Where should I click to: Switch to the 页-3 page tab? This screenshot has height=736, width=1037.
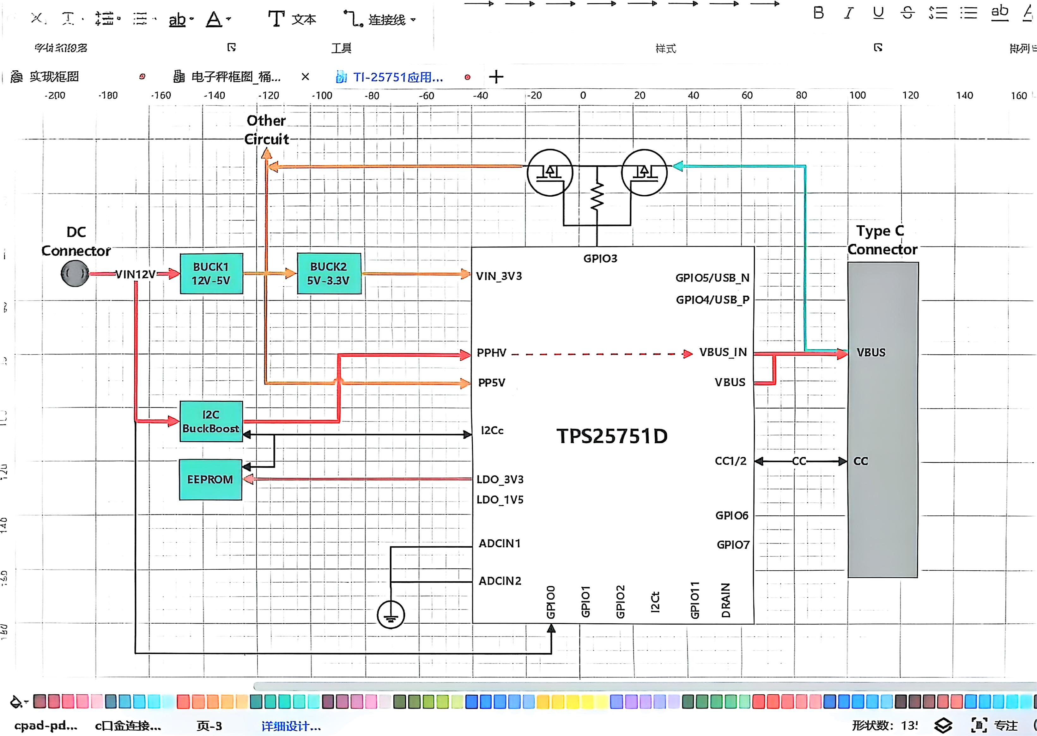coord(209,726)
